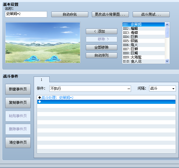The height and width of the screenshot is (168, 179).
Task: Click 全部移除 to remove all enemies
Action: coord(101,47)
